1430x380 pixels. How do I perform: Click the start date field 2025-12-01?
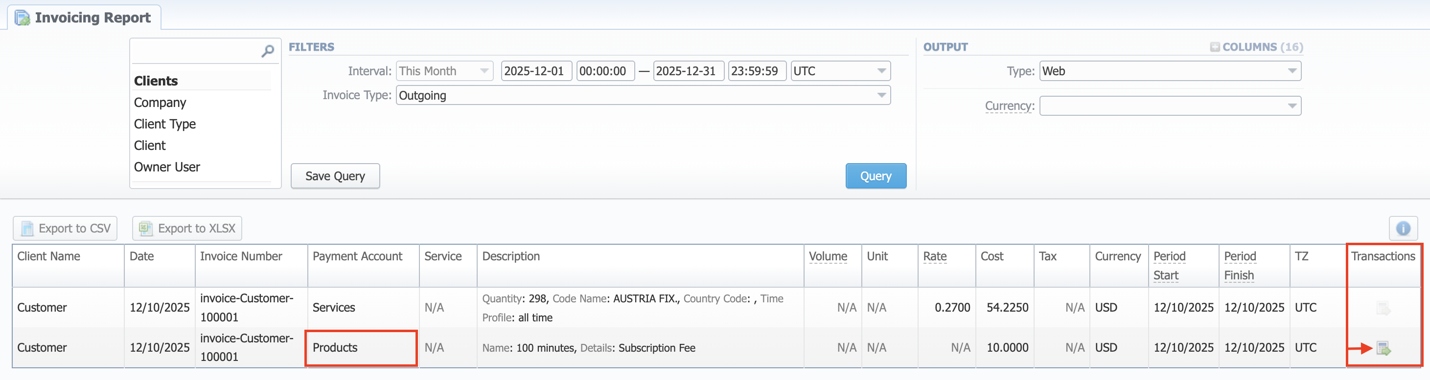coord(536,71)
